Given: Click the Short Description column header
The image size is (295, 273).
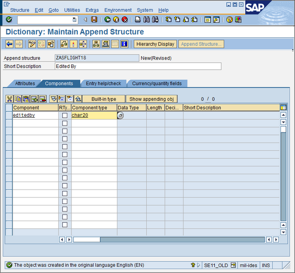Looking at the screenshot, I should pos(231,107).
